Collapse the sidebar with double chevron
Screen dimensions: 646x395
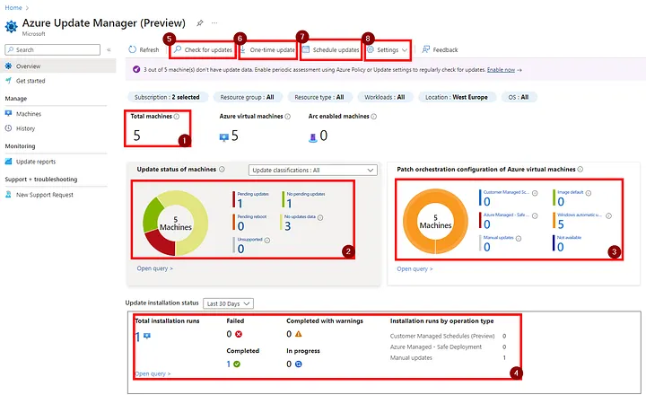point(109,49)
